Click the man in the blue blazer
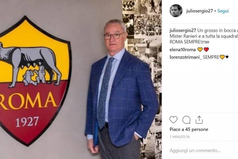The height and width of the screenshot is (159, 238). 121,90
